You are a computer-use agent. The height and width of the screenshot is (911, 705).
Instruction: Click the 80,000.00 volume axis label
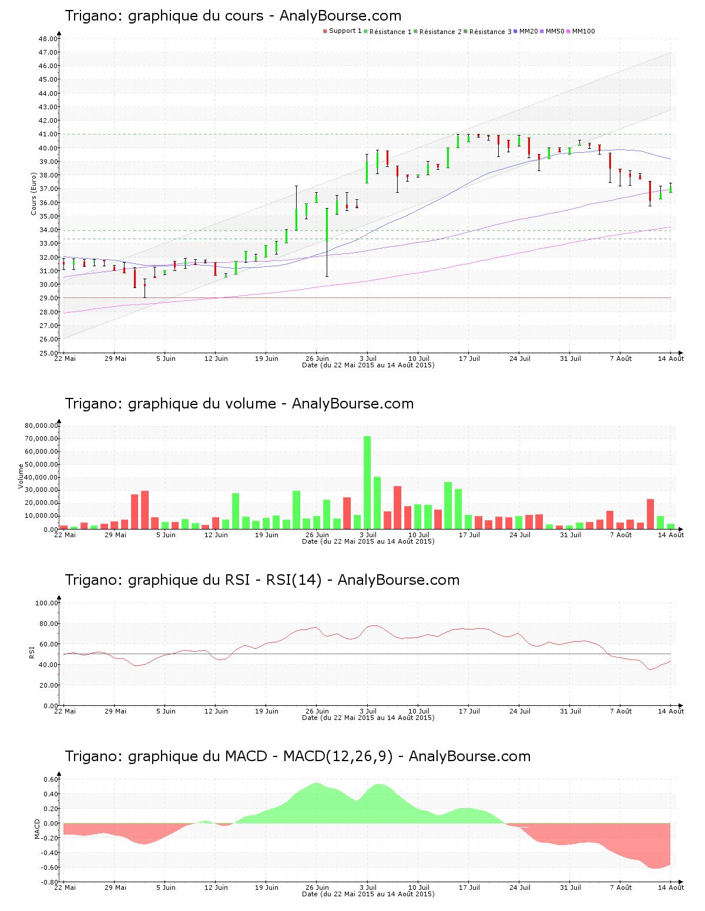click(x=41, y=426)
